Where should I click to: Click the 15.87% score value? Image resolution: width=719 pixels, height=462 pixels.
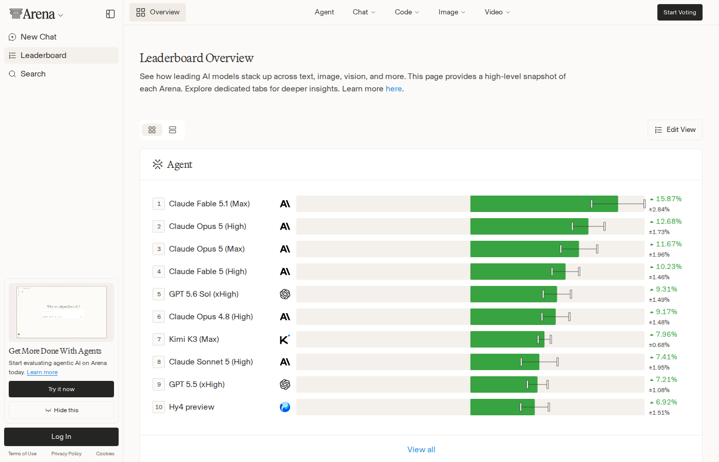pos(669,199)
